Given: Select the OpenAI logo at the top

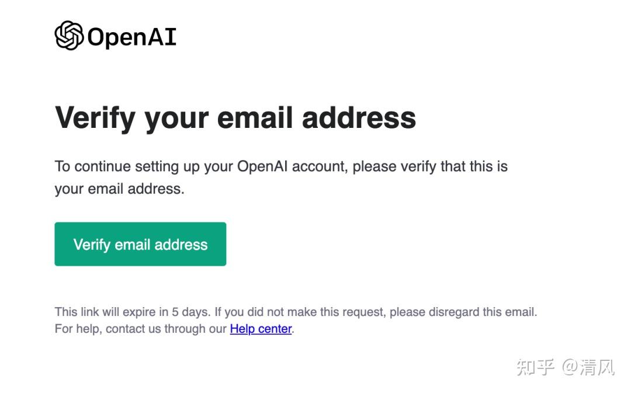Looking at the screenshot, I should tap(115, 36).
